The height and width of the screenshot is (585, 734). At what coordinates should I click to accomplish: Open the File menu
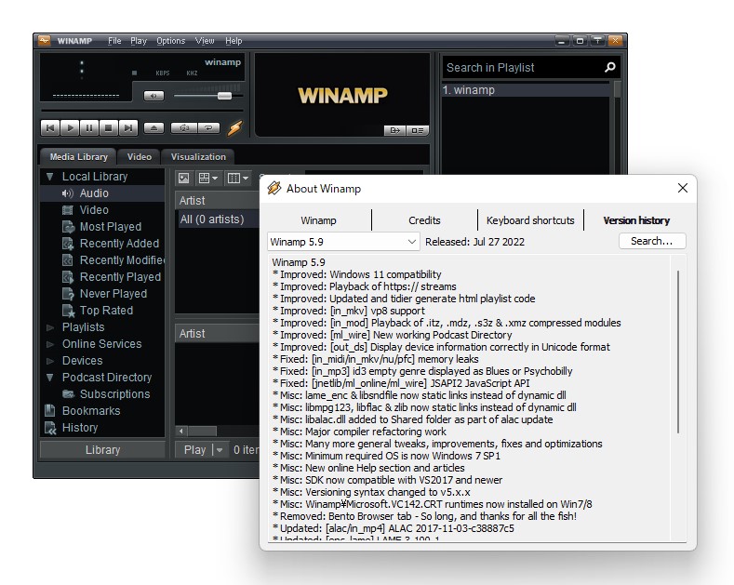tap(114, 41)
